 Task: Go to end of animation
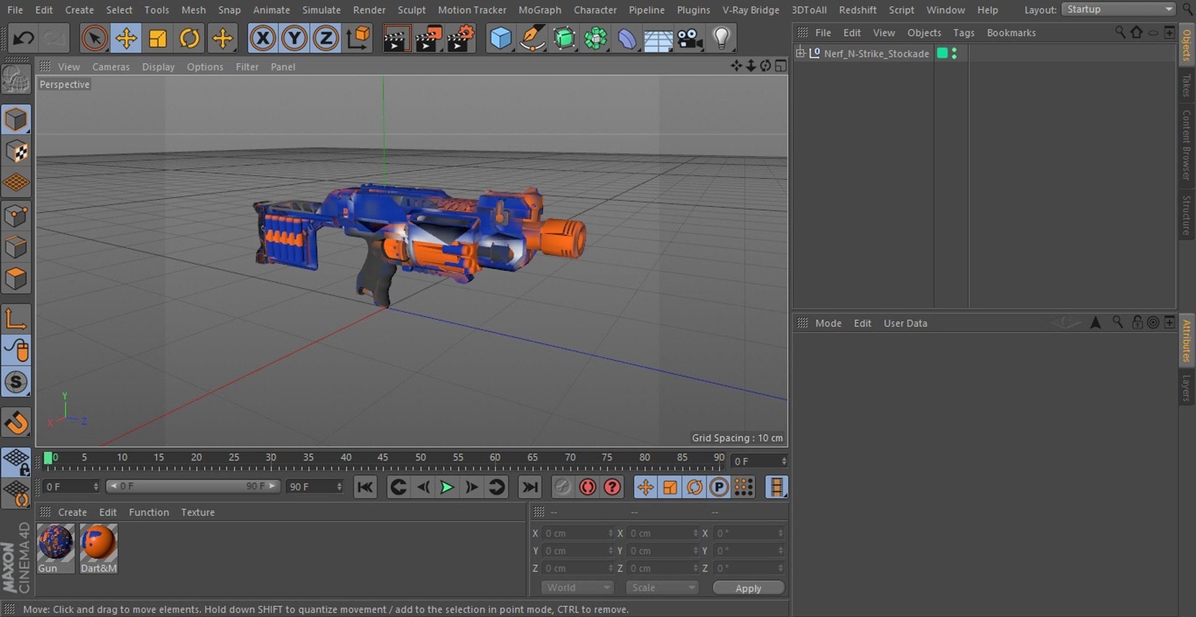[x=530, y=487]
